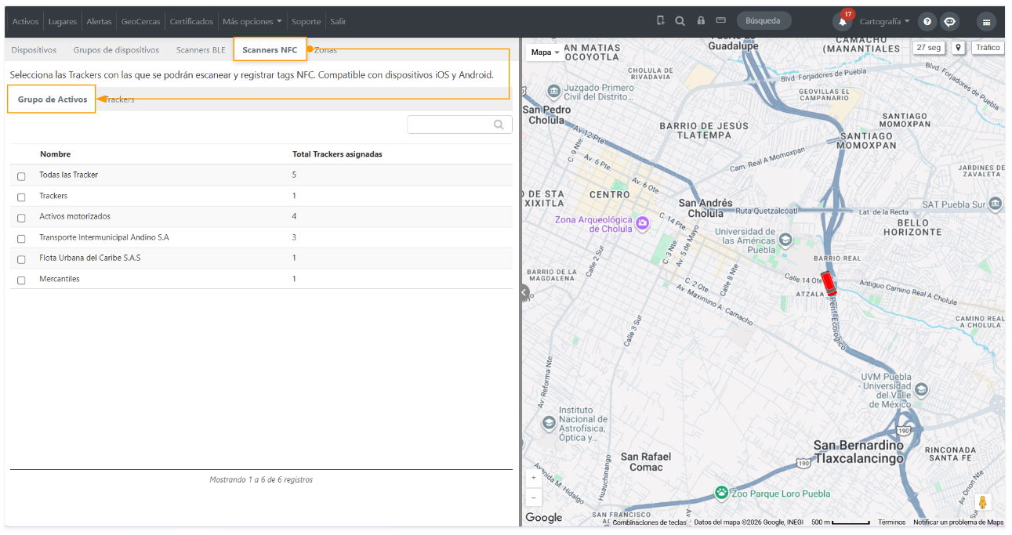Collapse the left panel with the divider arrow
The image size is (1012, 535).
pyautogui.click(x=524, y=293)
